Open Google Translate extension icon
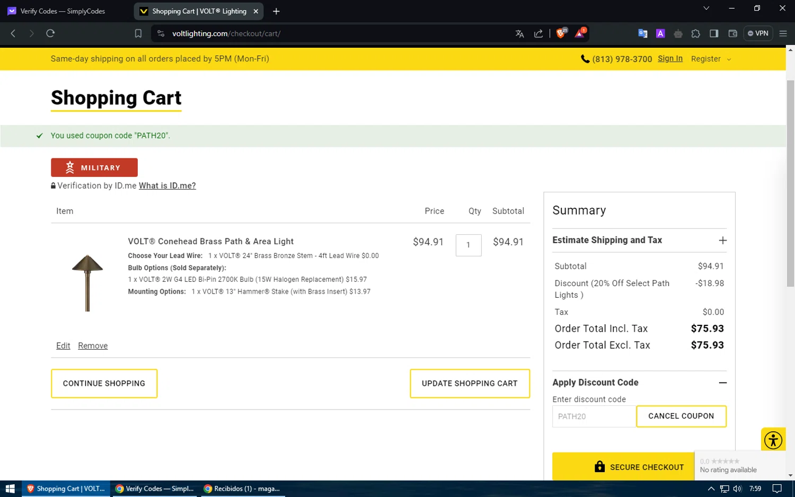Image resolution: width=795 pixels, height=497 pixels. [642, 33]
